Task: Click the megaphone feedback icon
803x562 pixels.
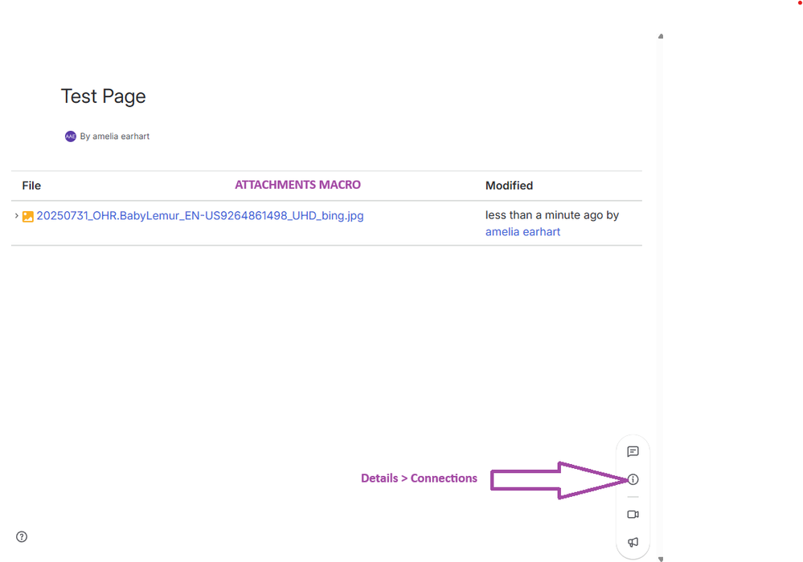Action: [x=633, y=542]
